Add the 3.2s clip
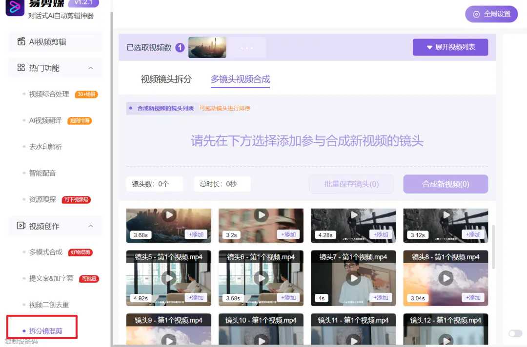Viewport: 527px width, 347px height. coord(288,234)
